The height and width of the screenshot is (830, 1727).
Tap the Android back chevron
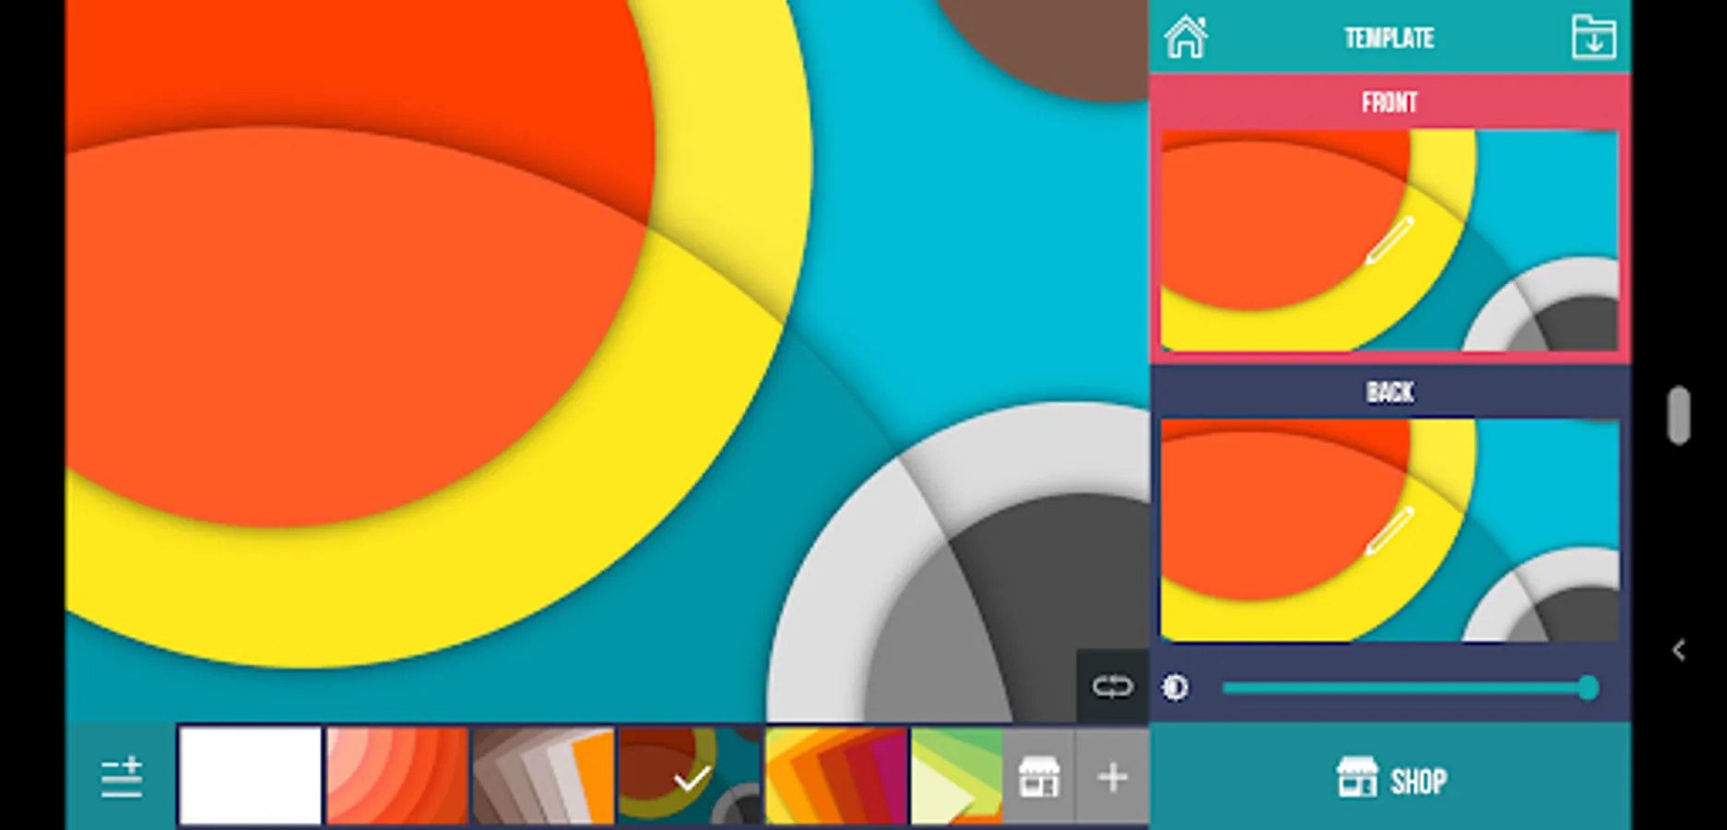1679,650
